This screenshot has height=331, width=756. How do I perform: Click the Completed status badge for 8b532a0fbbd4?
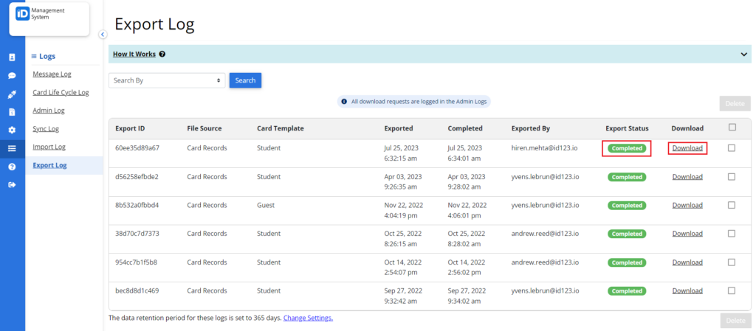click(627, 206)
